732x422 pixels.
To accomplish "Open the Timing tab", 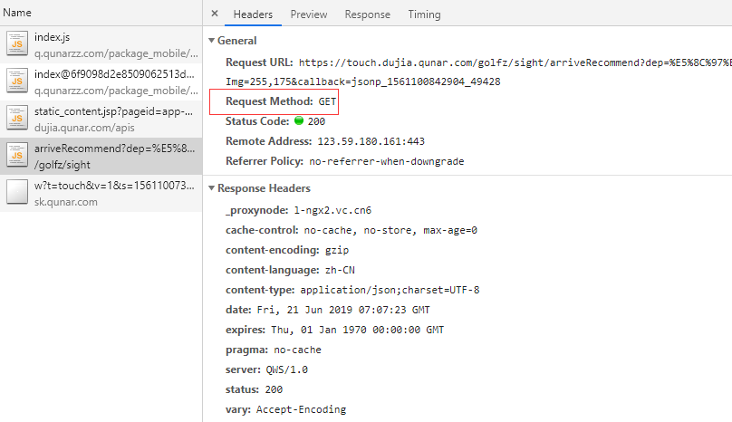I will point(424,14).
